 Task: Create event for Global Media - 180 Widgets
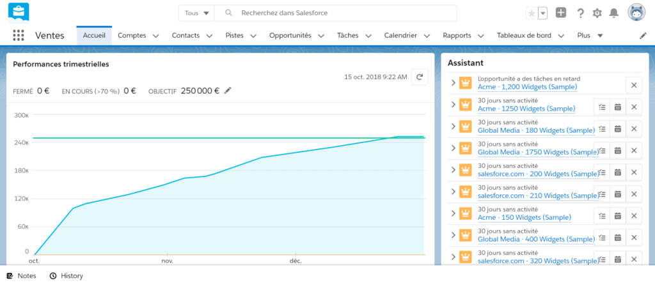[x=618, y=128]
